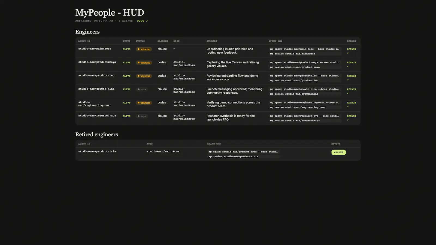Select spawn command for product:leo
This screenshot has width=436, height=245.
(305, 76)
